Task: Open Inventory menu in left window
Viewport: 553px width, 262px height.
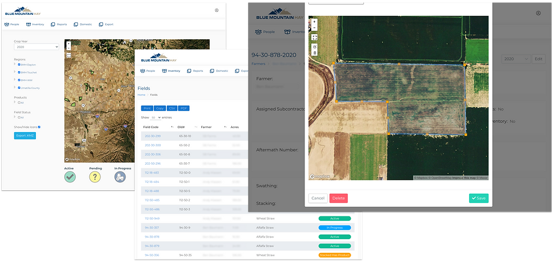Action: pyautogui.click(x=35, y=24)
